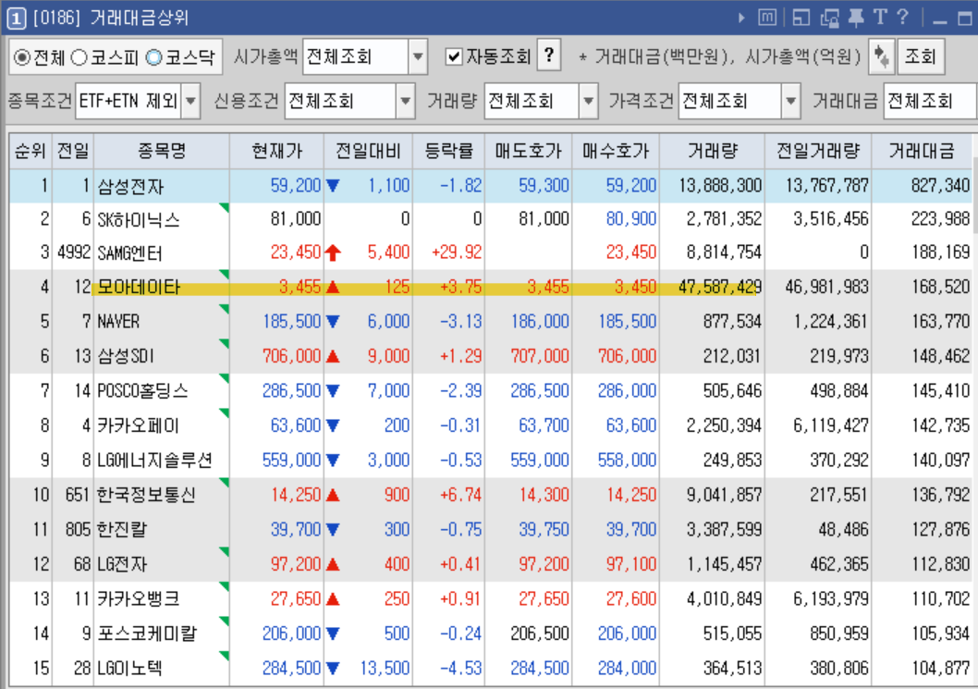Click the 조회 search button

(921, 56)
